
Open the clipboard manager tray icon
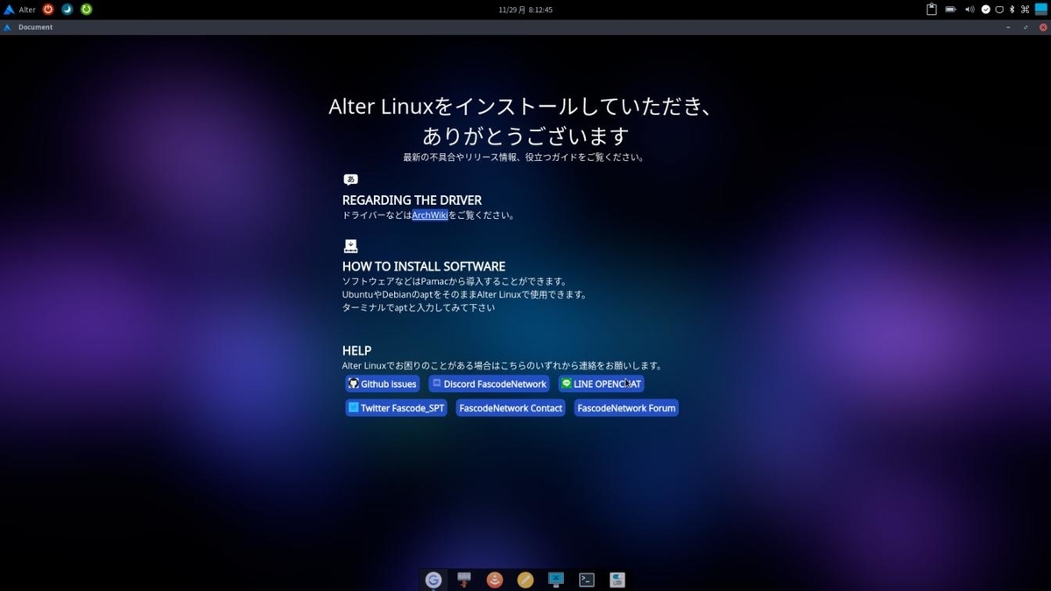[x=932, y=10]
